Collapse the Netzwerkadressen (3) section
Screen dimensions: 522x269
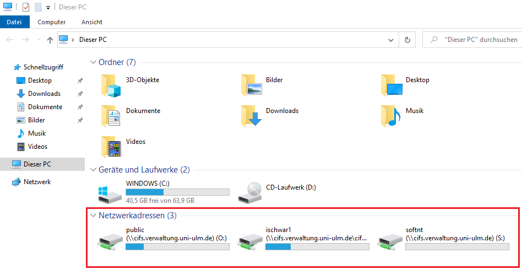pyautogui.click(x=93, y=215)
